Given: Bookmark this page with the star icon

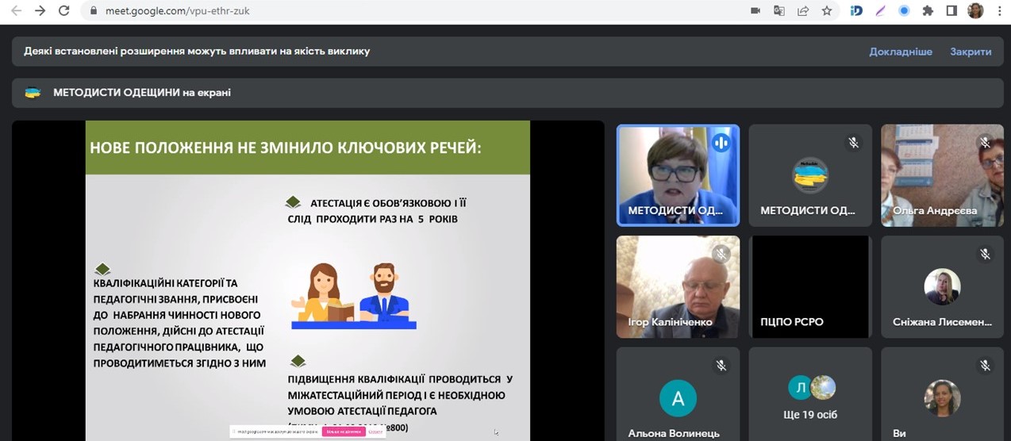Looking at the screenshot, I should coord(827,11).
